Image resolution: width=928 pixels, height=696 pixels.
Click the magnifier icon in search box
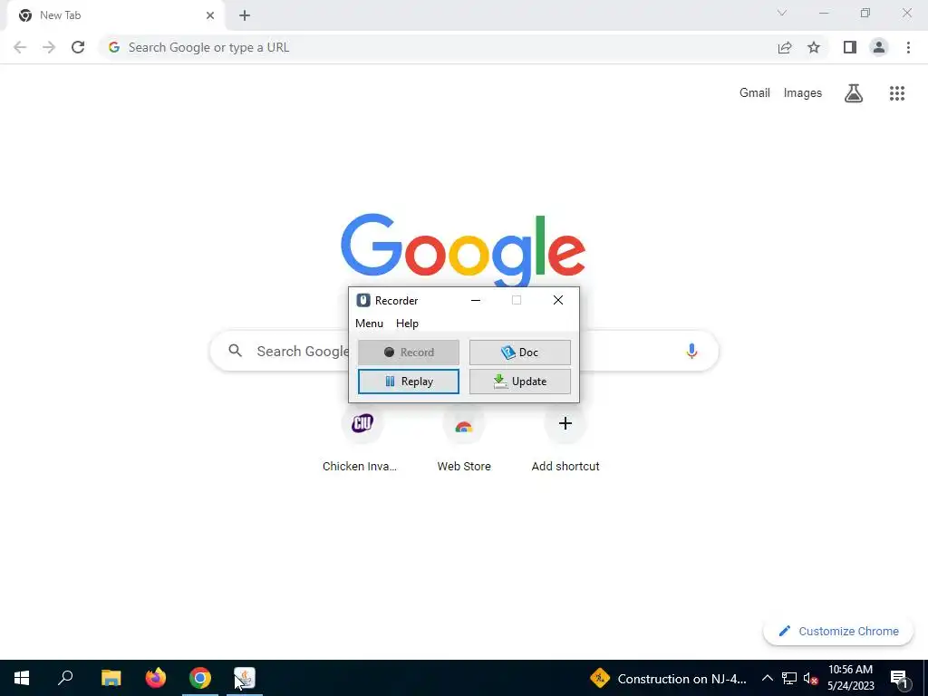pyautogui.click(x=235, y=351)
